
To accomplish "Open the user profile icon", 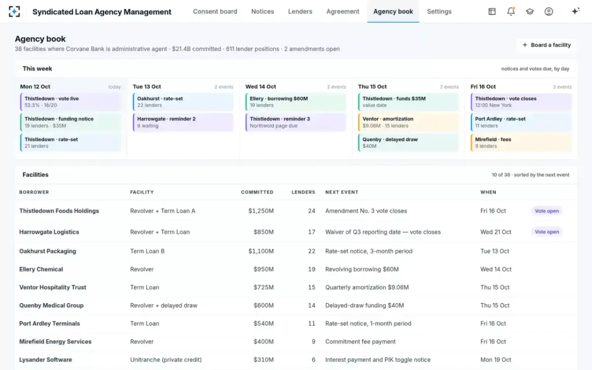I will [x=549, y=11].
